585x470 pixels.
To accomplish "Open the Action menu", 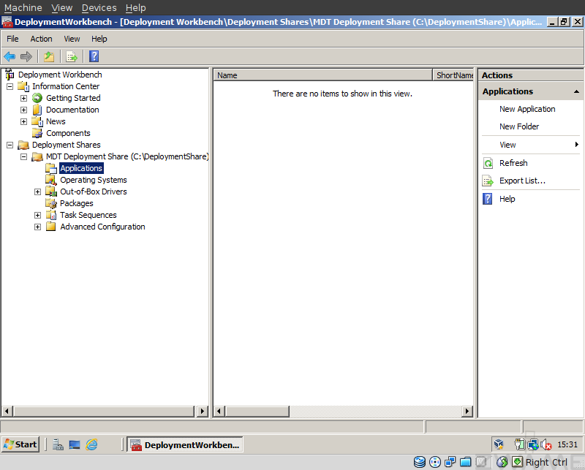I will [x=41, y=39].
